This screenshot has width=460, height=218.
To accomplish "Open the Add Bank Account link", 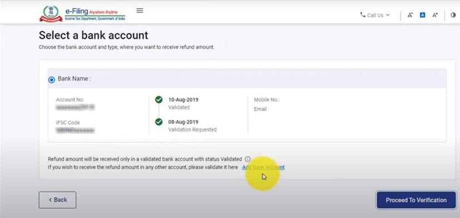I will coord(263,167).
